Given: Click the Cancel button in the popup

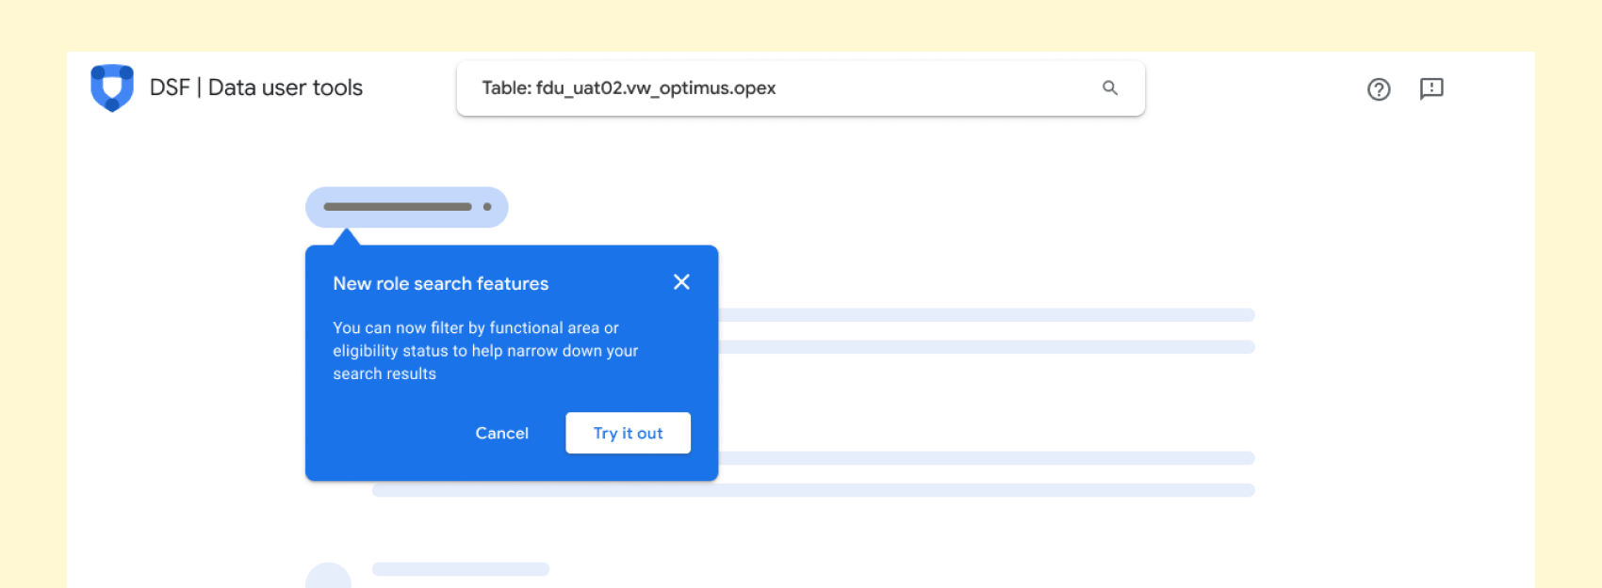Looking at the screenshot, I should [501, 433].
